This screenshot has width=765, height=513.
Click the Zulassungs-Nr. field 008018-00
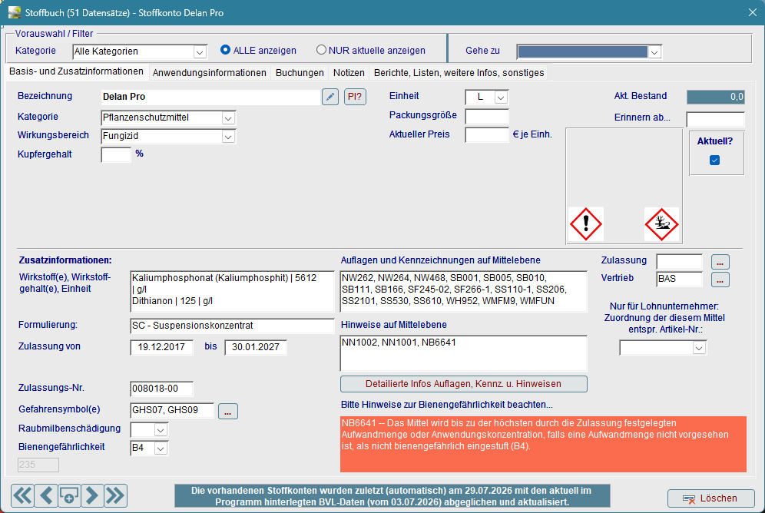[x=161, y=389]
